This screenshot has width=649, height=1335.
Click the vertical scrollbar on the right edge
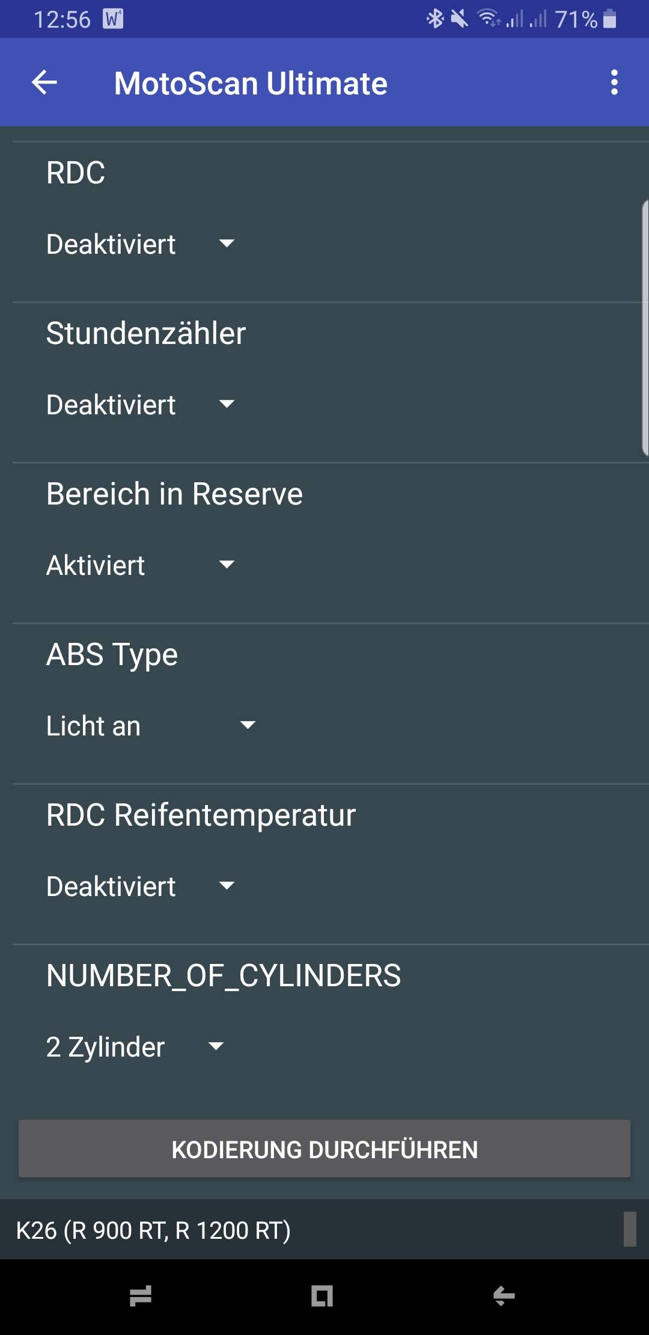click(645, 328)
